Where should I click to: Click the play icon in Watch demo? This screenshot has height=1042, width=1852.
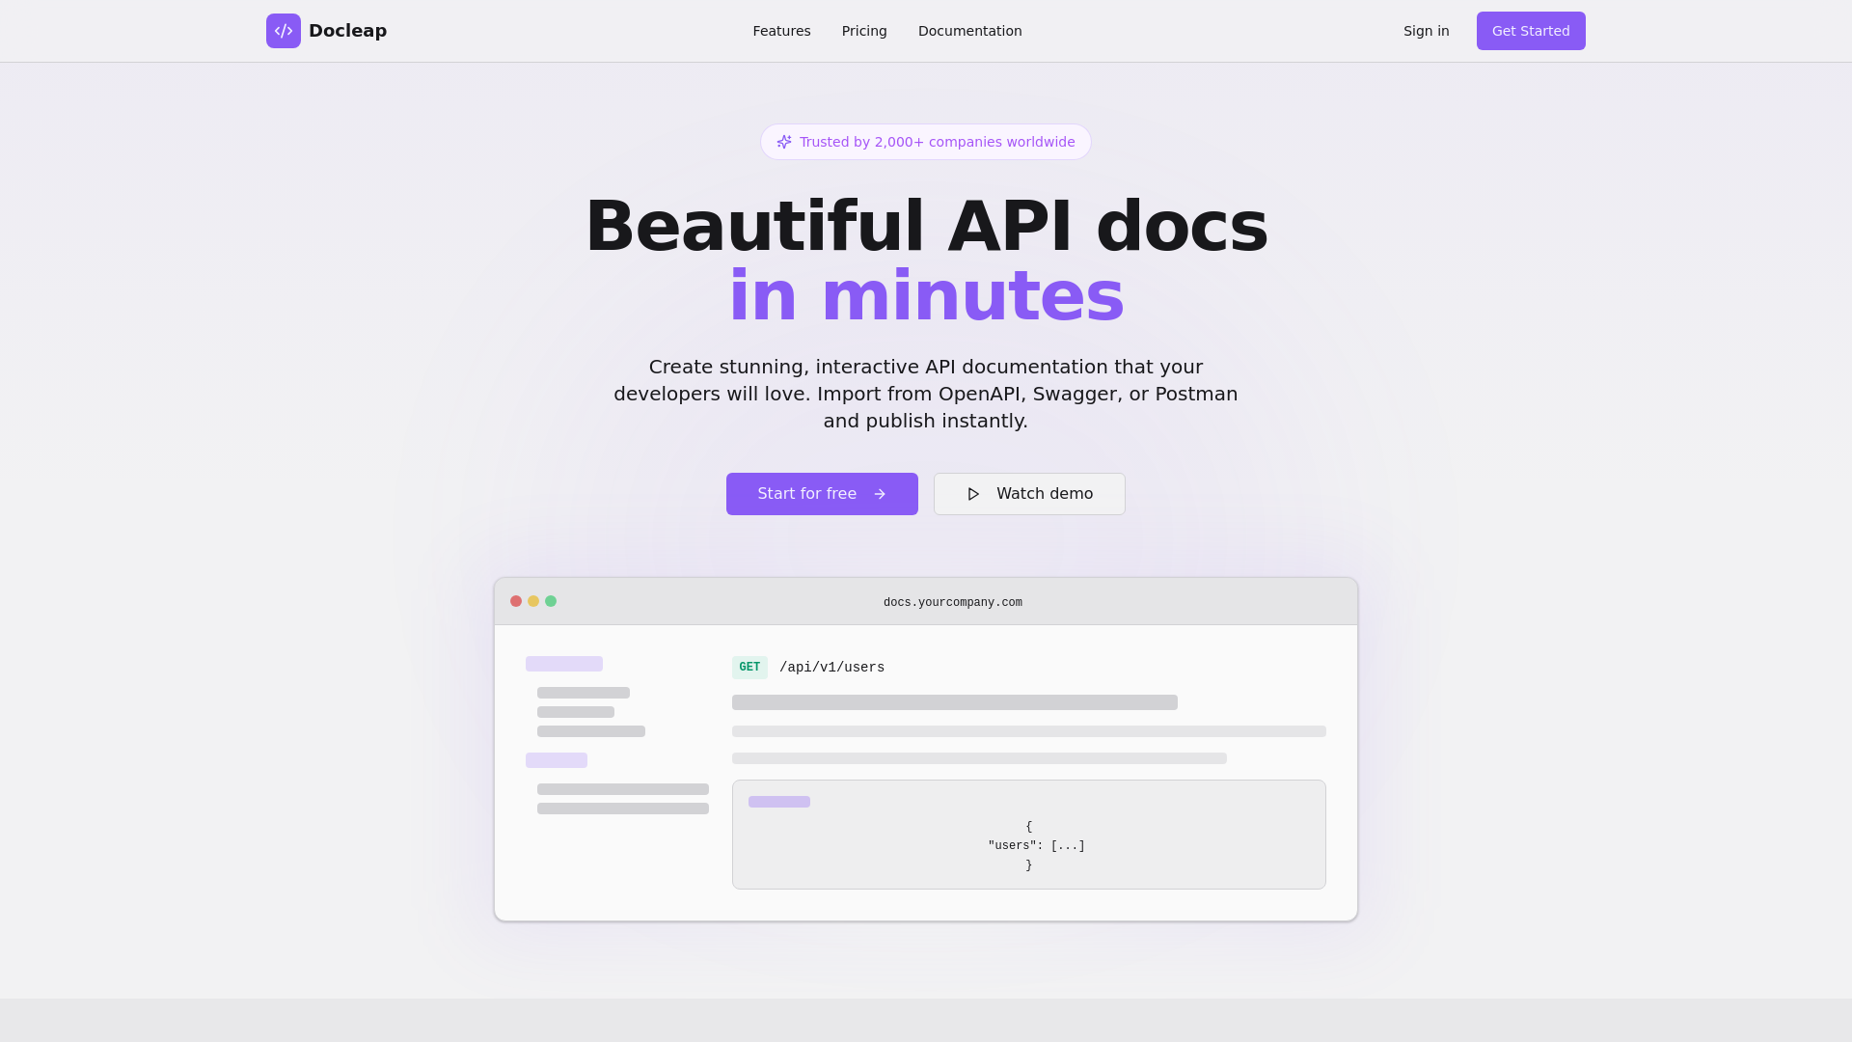point(973,494)
